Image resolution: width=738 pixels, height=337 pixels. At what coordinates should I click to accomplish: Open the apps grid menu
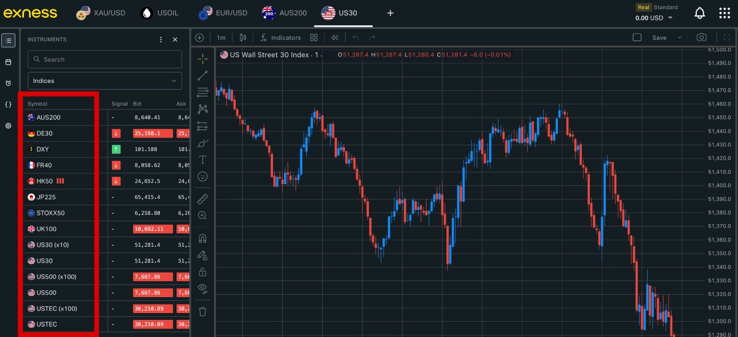(x=724, y=13)
